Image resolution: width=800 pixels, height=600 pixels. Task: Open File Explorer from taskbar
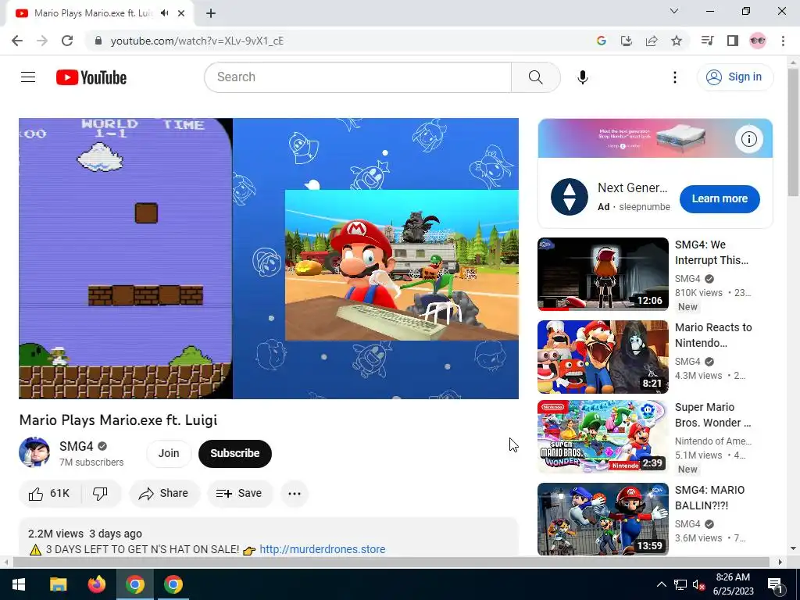(58, 584)
